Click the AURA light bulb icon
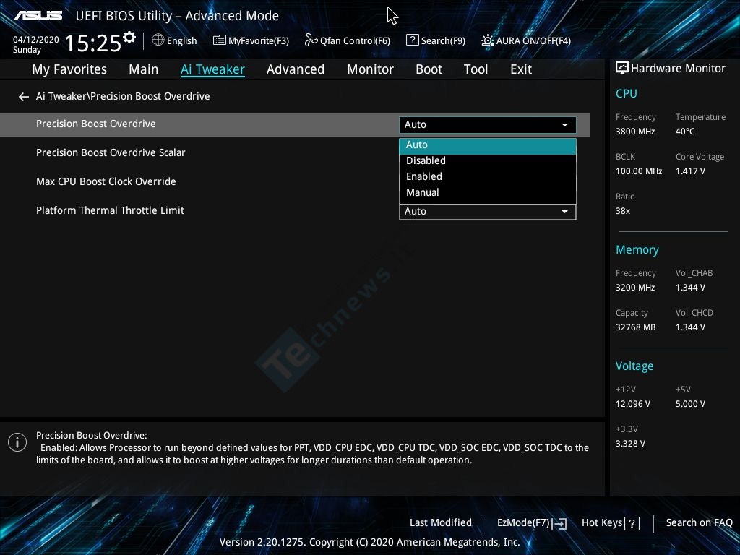 [488, 40]
